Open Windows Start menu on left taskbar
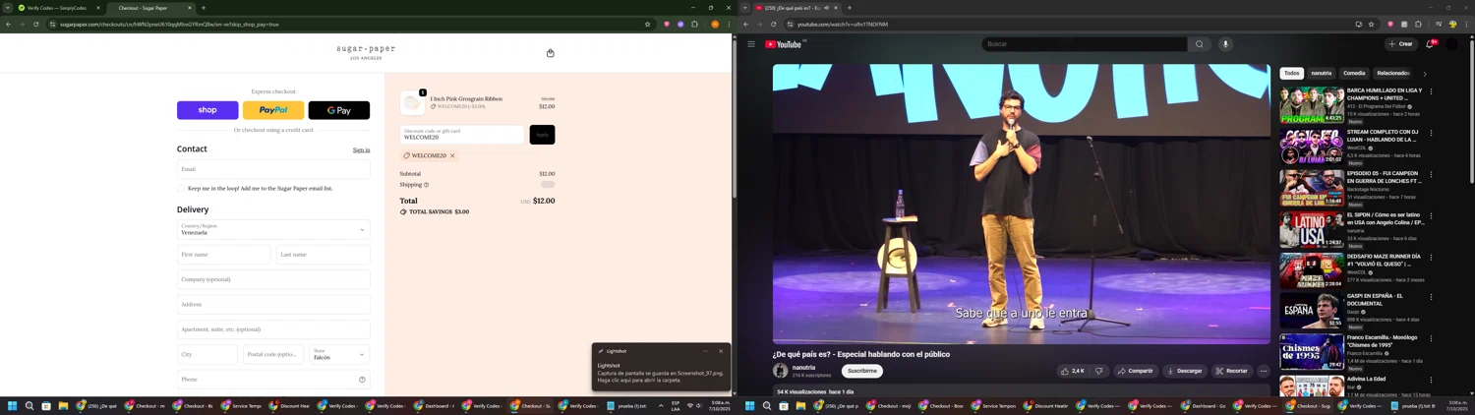 pos(13,405)
